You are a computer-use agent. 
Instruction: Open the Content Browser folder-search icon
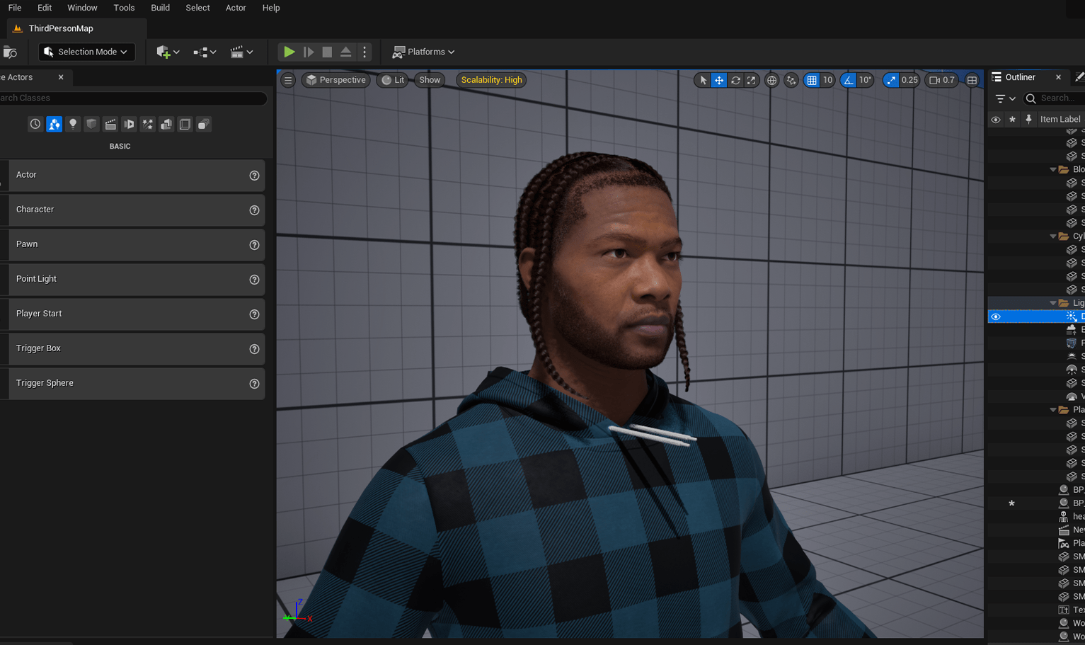tap(10, 52)
